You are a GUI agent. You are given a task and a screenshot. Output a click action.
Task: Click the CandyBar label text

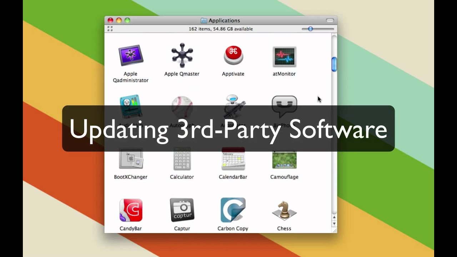tap(131, 228)
